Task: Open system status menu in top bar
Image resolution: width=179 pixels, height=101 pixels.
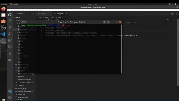Action: (173, 4)
